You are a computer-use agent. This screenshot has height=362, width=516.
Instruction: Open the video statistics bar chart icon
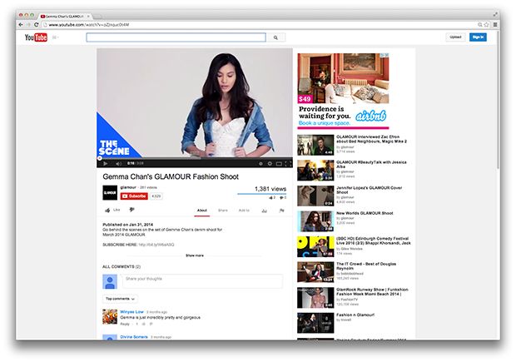(265, 211)
